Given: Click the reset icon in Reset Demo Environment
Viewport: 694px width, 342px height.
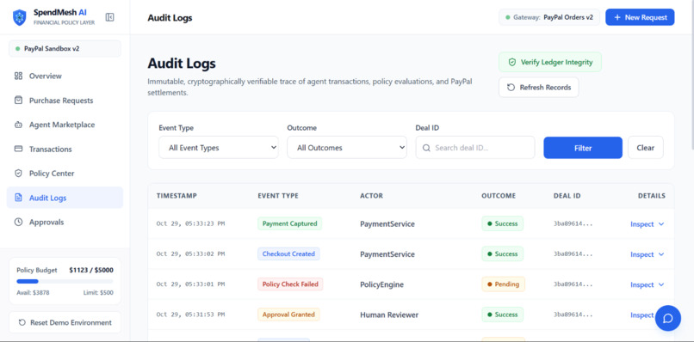Looking at the screenshot, I should [x=22, y=322].
